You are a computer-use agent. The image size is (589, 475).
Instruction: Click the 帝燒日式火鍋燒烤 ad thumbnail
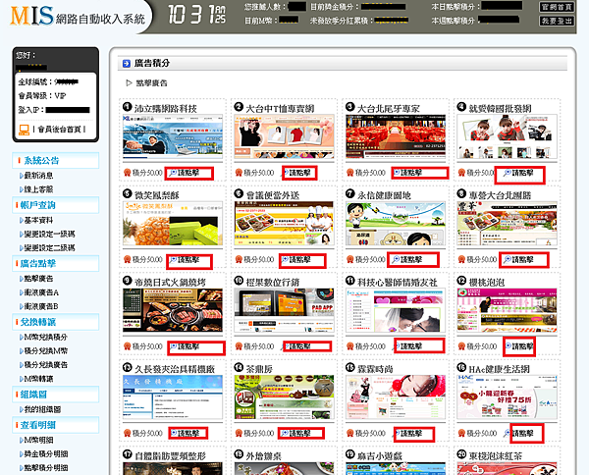[173, 310]
